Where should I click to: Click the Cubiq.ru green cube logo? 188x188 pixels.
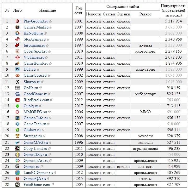coord(17,106)
